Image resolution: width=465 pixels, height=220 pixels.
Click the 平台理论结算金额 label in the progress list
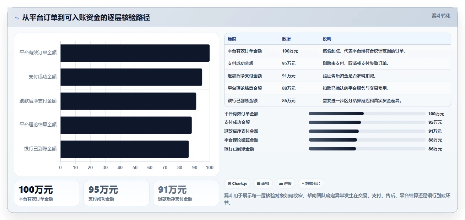(241, 140)
